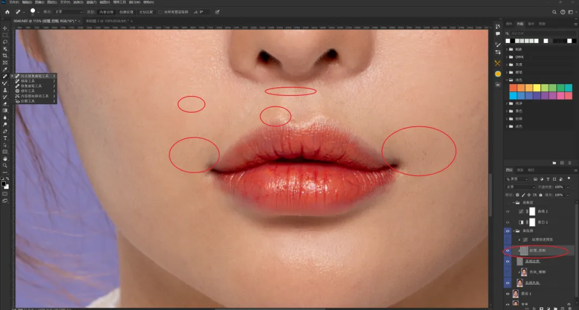Screen dimensions: 579x310
Task: Hide the 曲线 1 layer
Action: click(x=507, y=212)
